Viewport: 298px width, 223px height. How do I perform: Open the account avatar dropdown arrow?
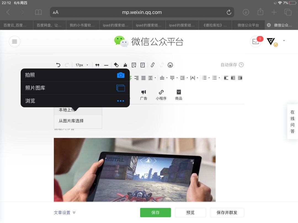point(284,41)
